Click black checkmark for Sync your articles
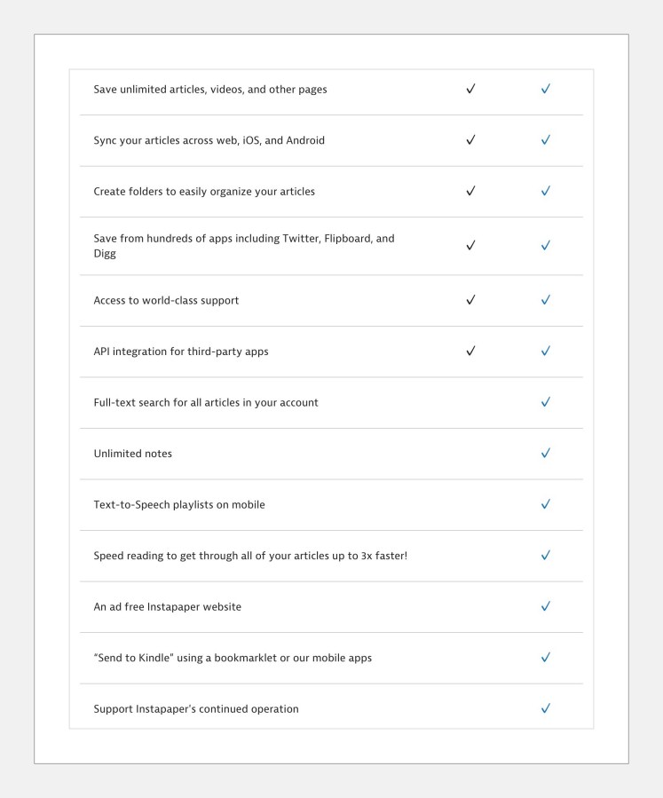Viewport: 663px width, 798px height. click(470, 140)
